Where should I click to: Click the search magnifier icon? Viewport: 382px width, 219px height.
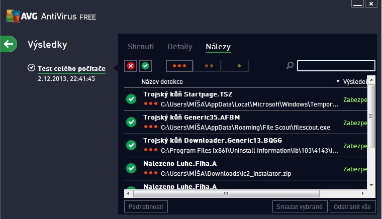click(290, 65)
